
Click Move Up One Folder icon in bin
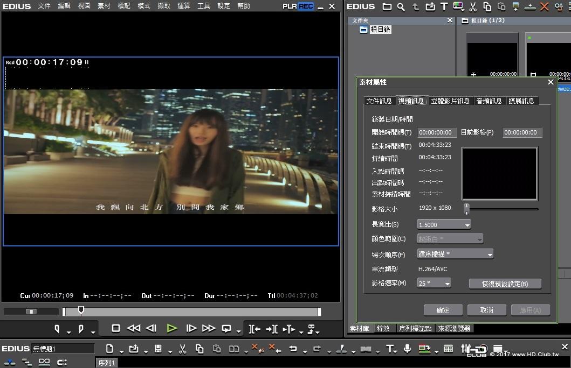(416, 6)
